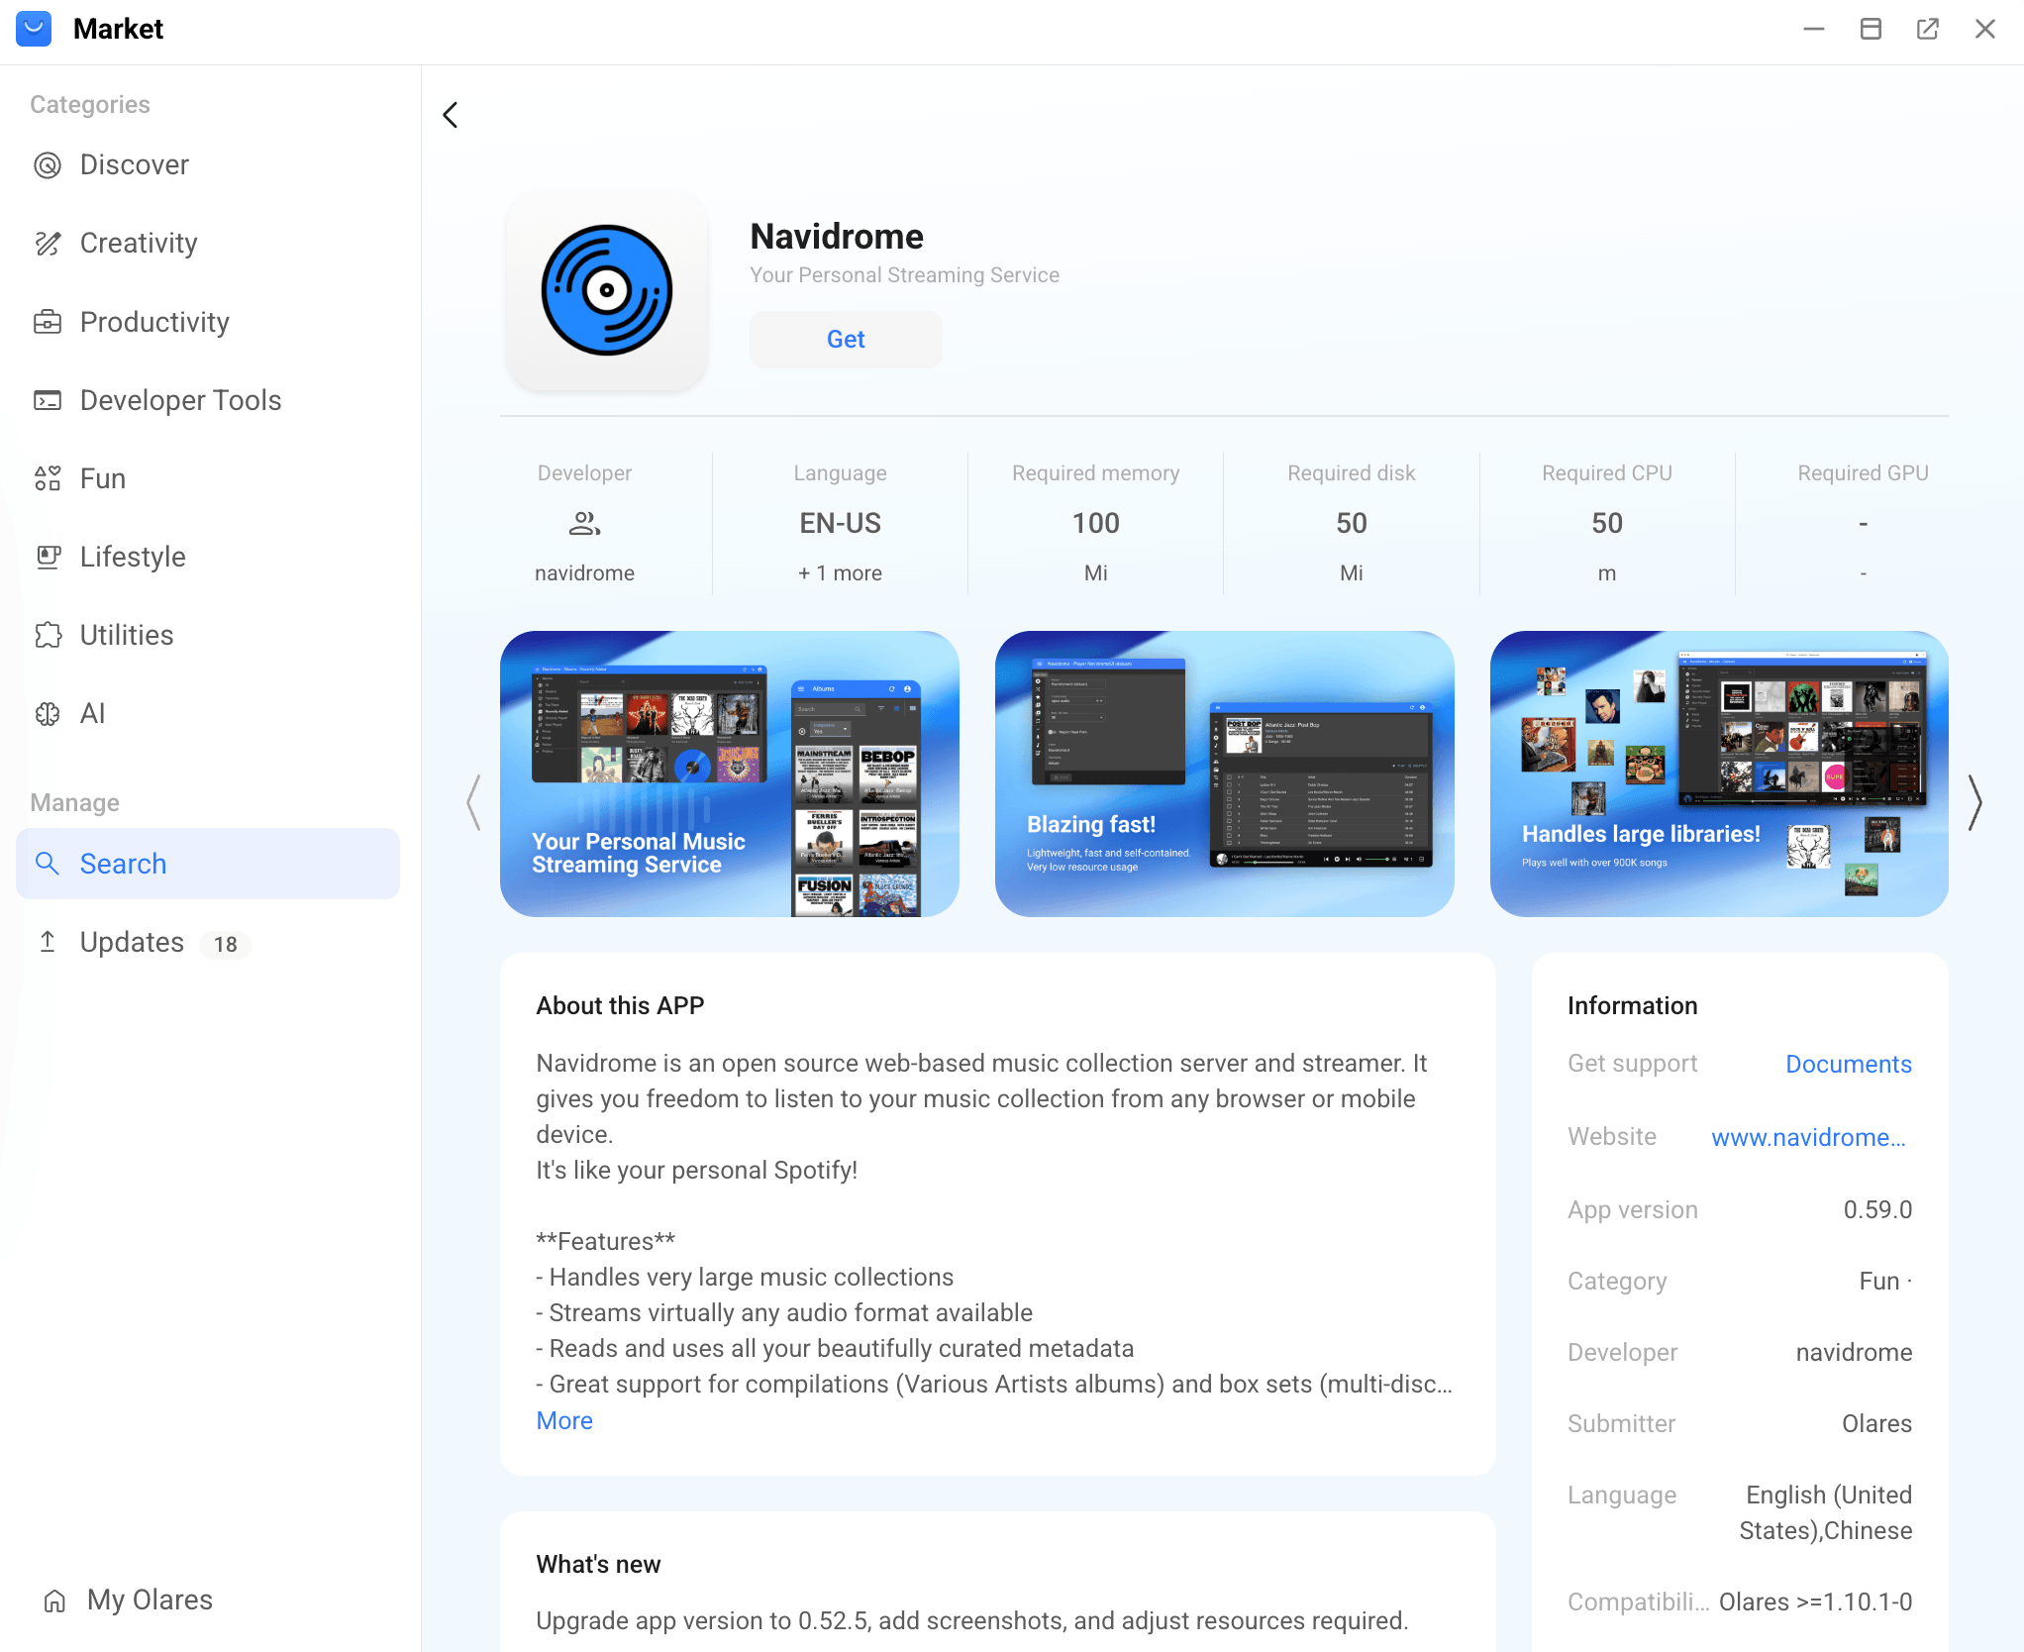Click the developer people icon
2024x1652 pixels.
point(584,523)
